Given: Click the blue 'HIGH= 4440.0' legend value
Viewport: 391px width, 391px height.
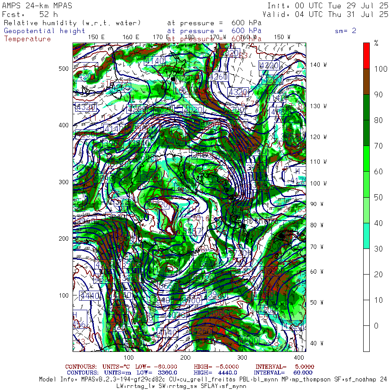Looking at the screenshot, I should pos(215,373).
